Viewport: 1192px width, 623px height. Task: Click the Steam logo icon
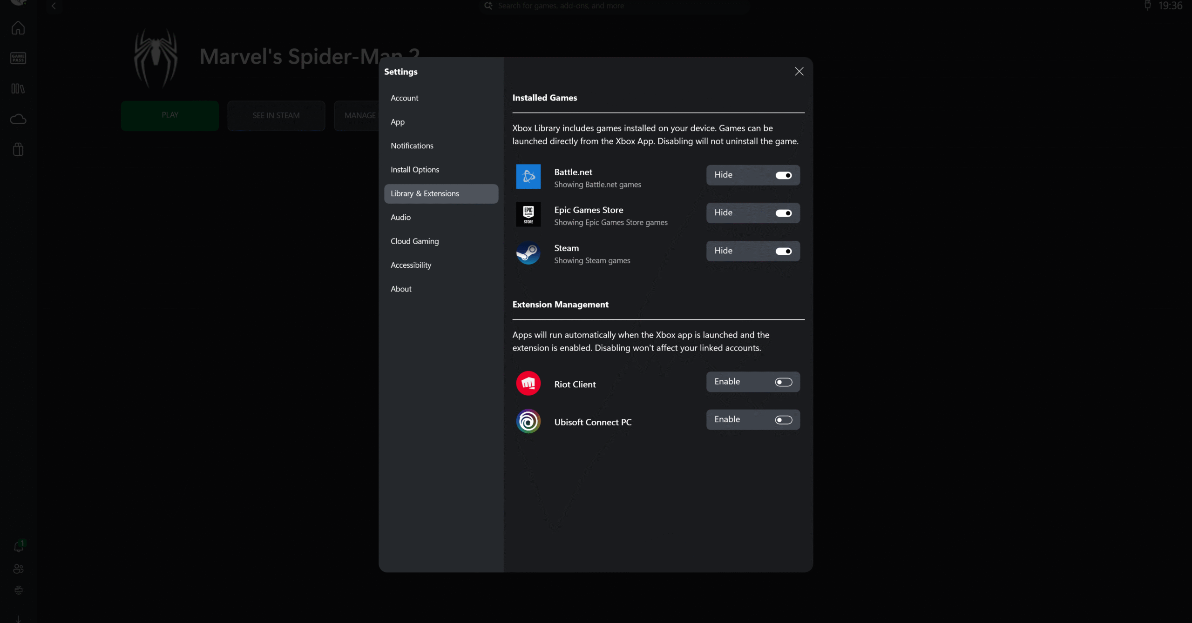point(528,253)
